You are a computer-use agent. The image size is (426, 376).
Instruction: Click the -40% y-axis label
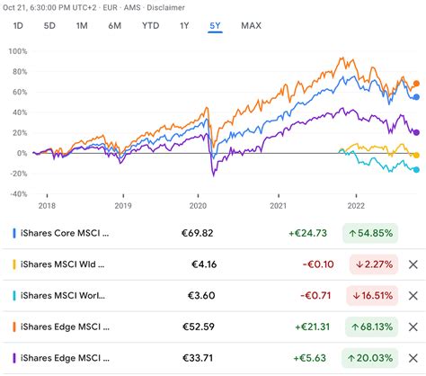[19, 194]
